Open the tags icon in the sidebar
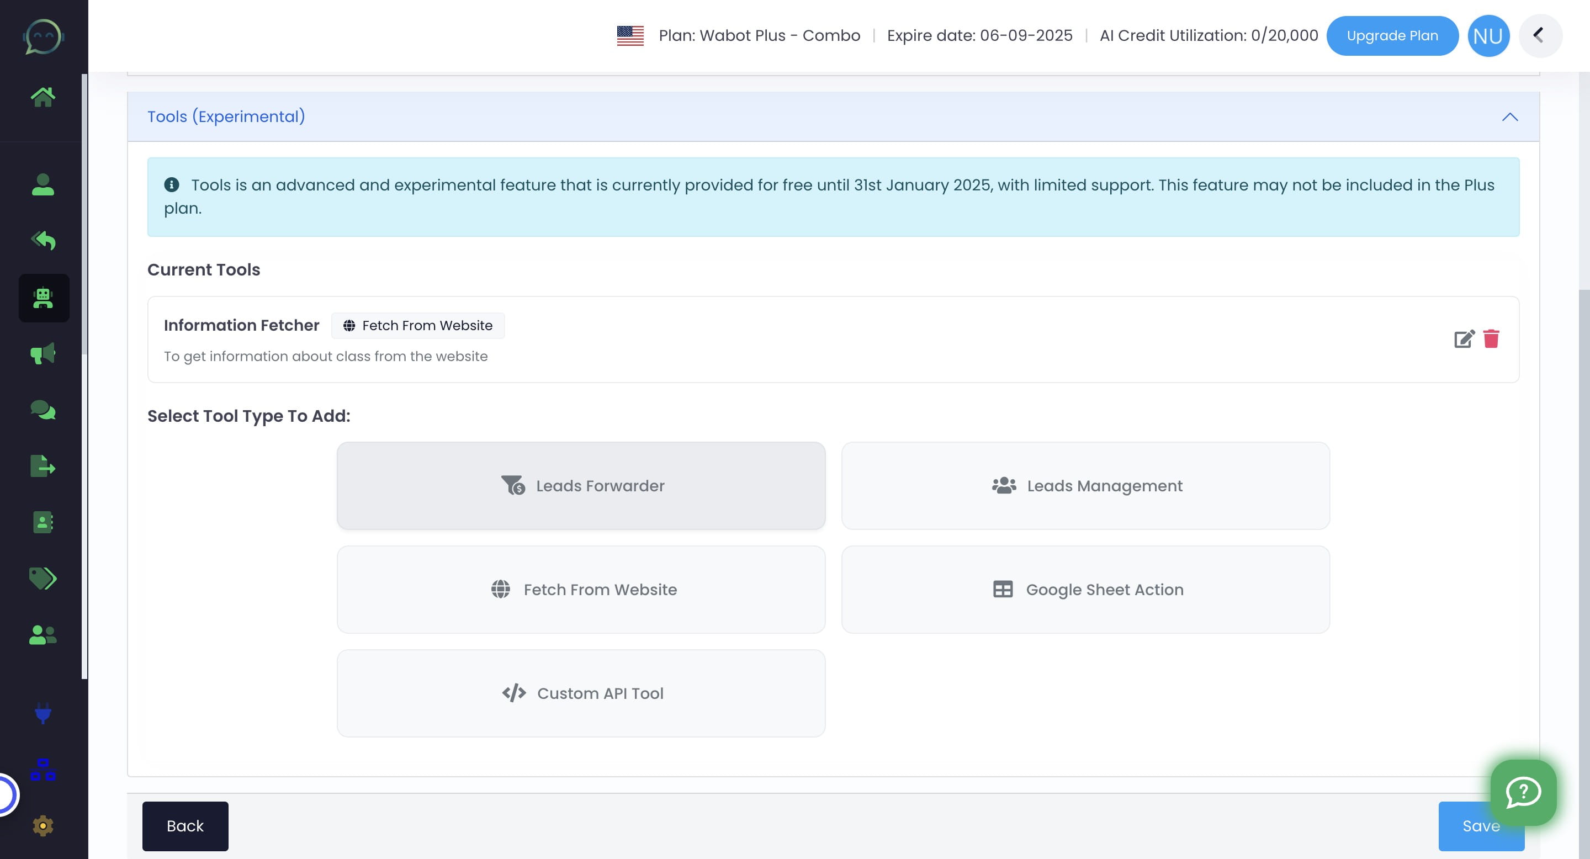The image size is (1590, 859). [x=43, y=578]
